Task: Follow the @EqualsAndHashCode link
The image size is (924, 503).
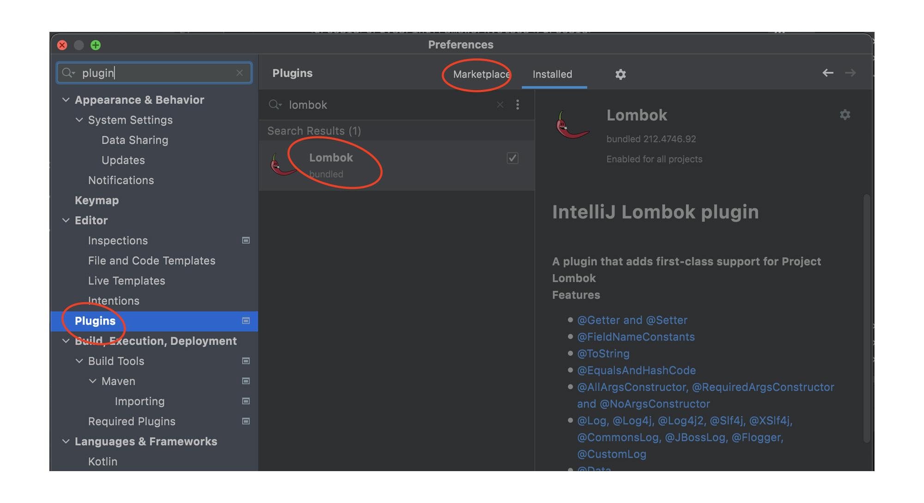Action: pyautogui.click(x=636, y=370)
